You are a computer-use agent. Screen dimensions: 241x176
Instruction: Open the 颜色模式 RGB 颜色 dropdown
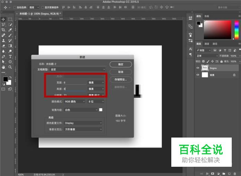75,101
